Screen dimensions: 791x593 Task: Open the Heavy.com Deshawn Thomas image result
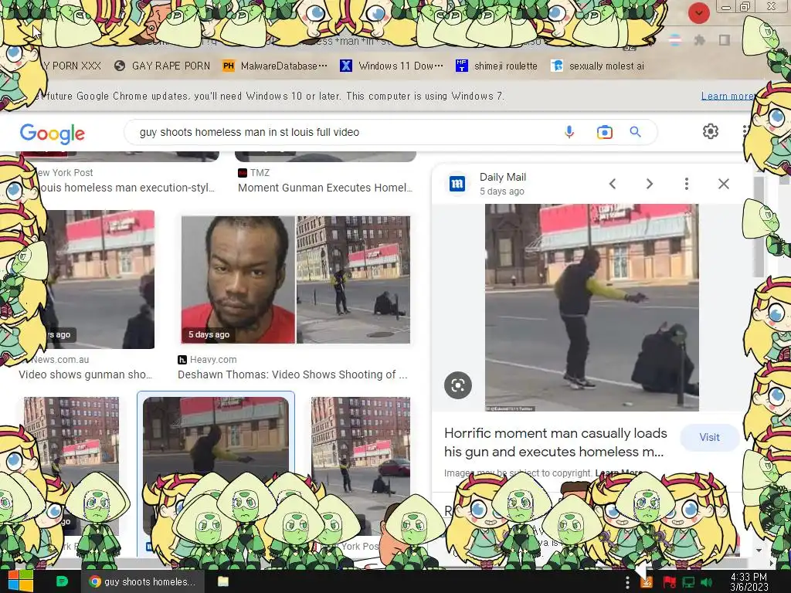296,280
